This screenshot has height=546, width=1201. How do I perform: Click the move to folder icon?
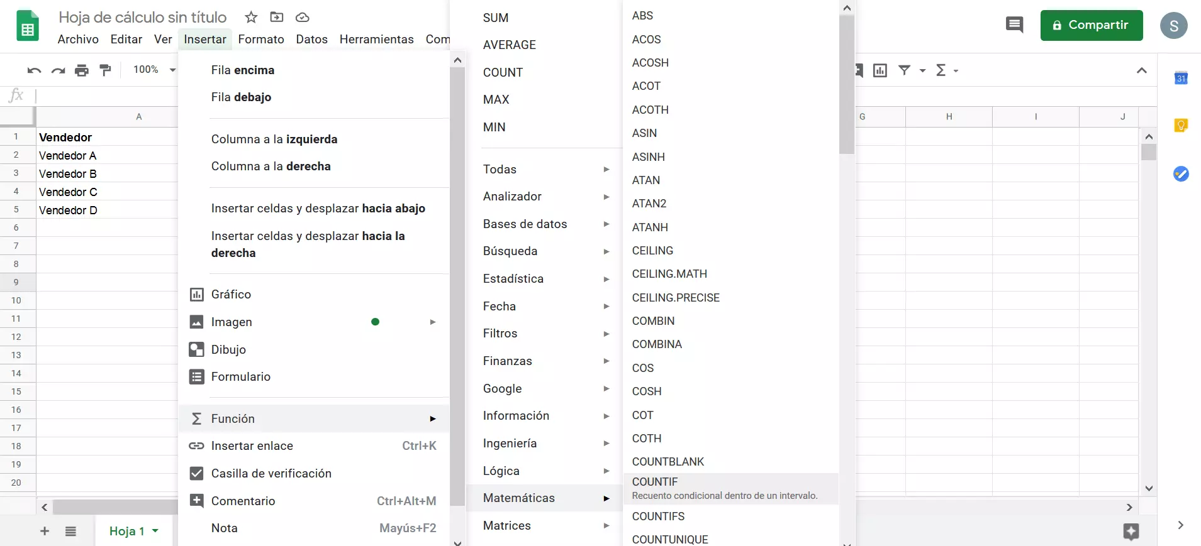pyautogui.click(x=277, y=17)
